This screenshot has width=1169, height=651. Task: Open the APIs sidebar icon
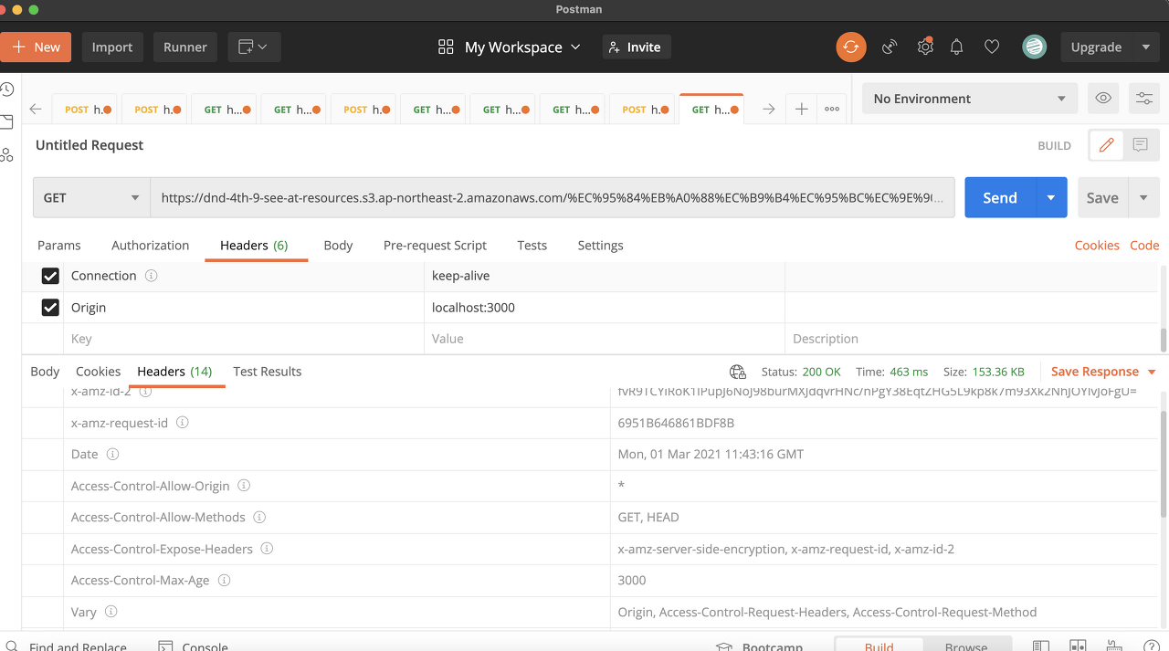(x=6, y=154)
